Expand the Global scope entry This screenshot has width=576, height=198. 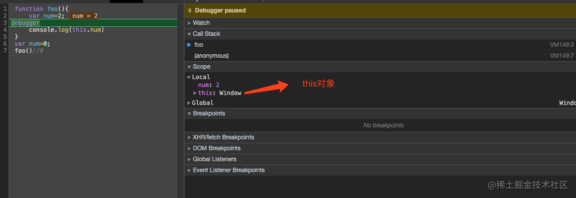pyautogui.click(x=189, y=102)
